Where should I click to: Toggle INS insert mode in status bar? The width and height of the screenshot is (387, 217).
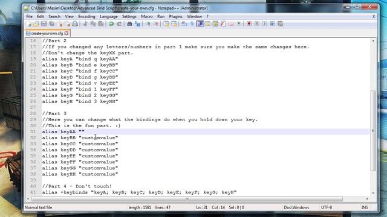click(x=365, y=207)
